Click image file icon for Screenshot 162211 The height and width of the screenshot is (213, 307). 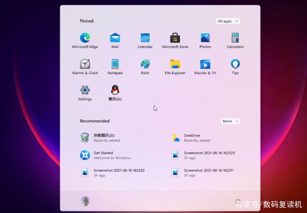click(x=175, y=173)
